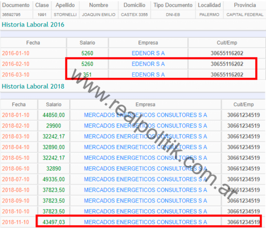The image size is (266, 229).
Task: Select name JOAQUIN EMILIO cell
Action: coord(98,15)
